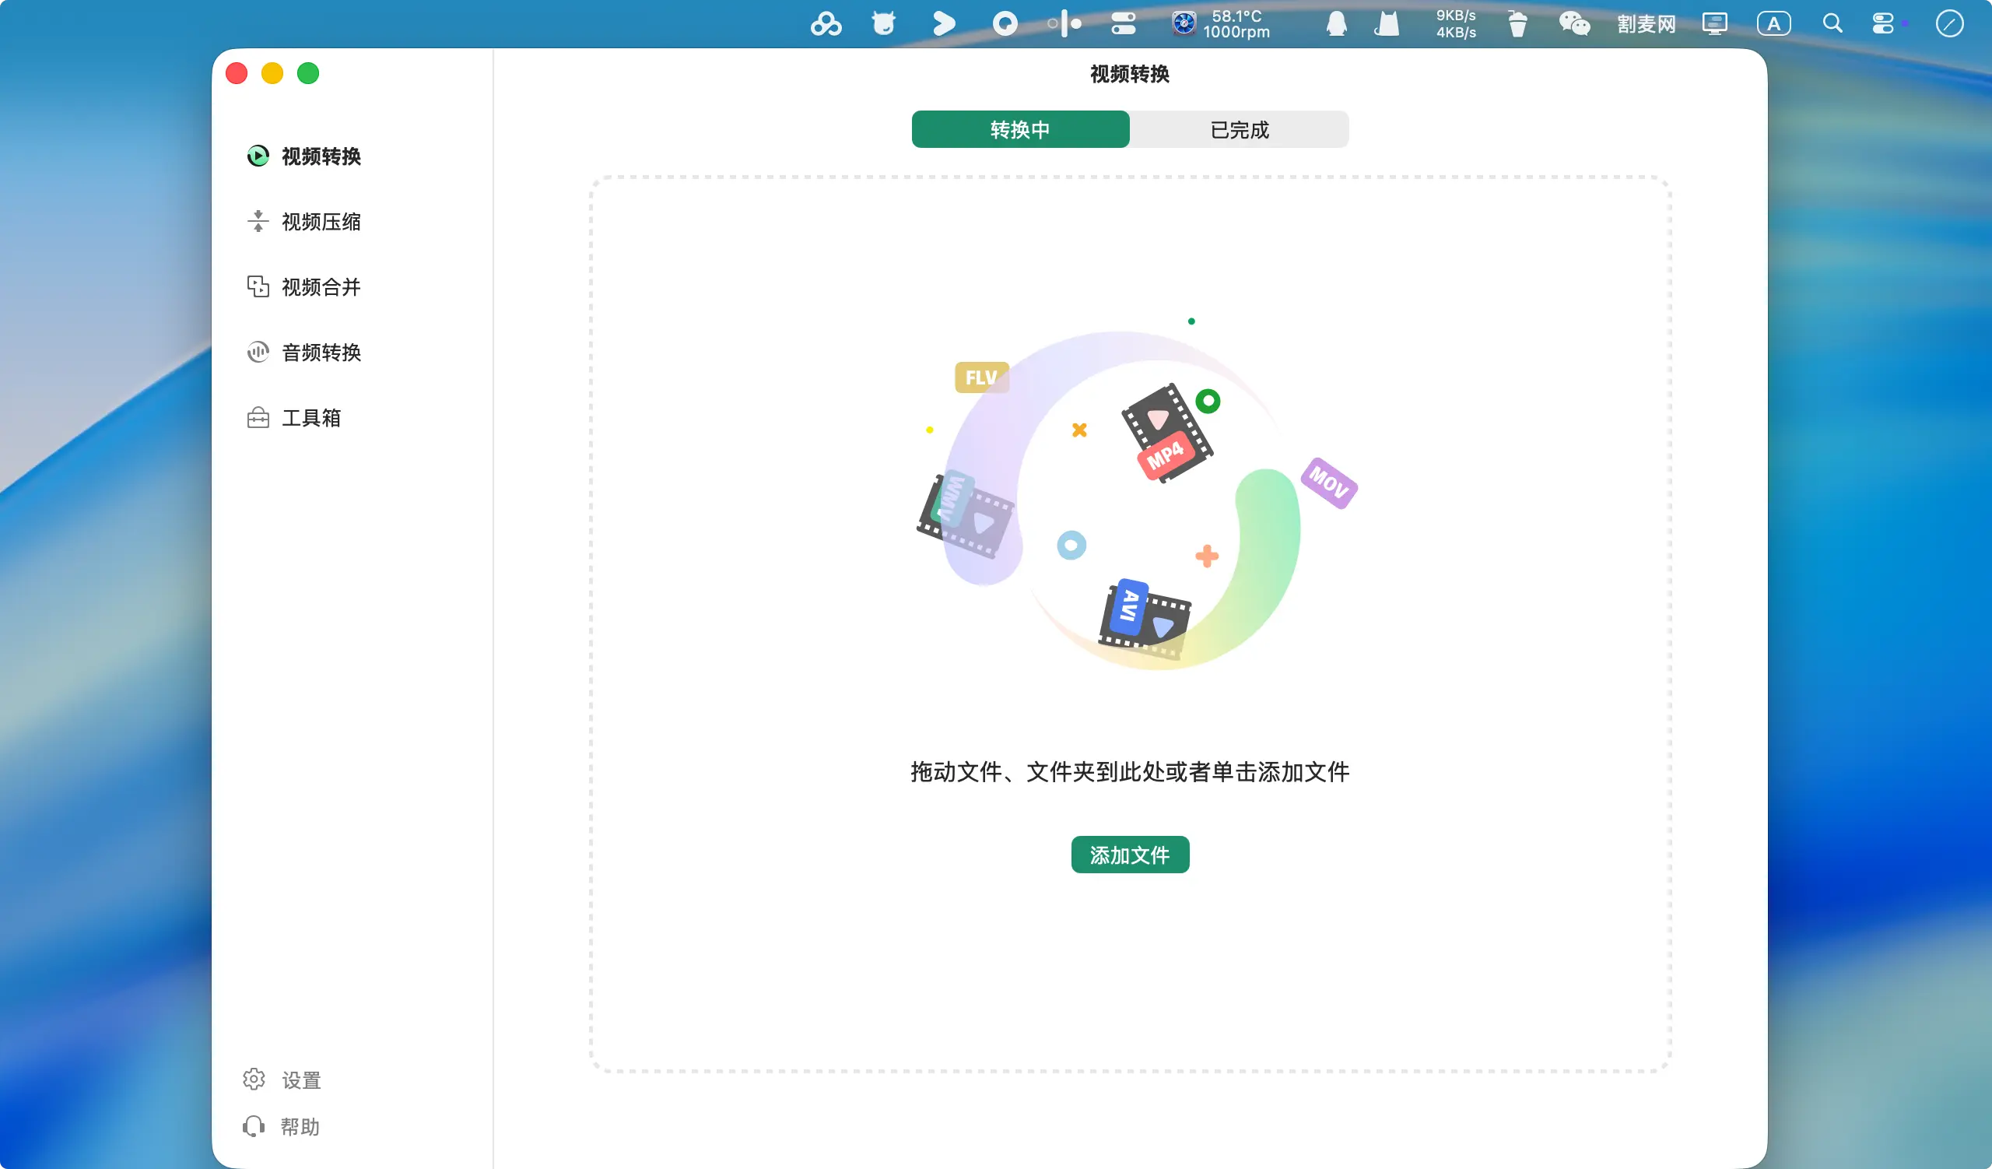Viewport: 1992px width, 1169px height.
Task: Switch to the 已完成 tab
Action: pos(1239,129)
